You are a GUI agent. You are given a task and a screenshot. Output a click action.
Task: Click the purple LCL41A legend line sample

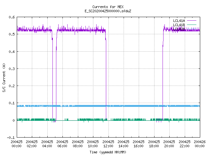point(192,21)
